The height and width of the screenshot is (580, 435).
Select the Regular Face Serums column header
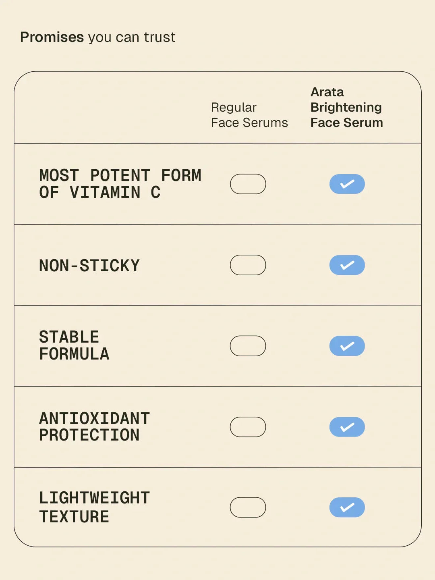pos(249,115)
